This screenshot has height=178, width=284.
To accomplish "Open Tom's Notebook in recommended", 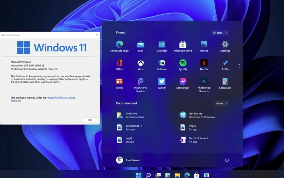I will [194, 140].
